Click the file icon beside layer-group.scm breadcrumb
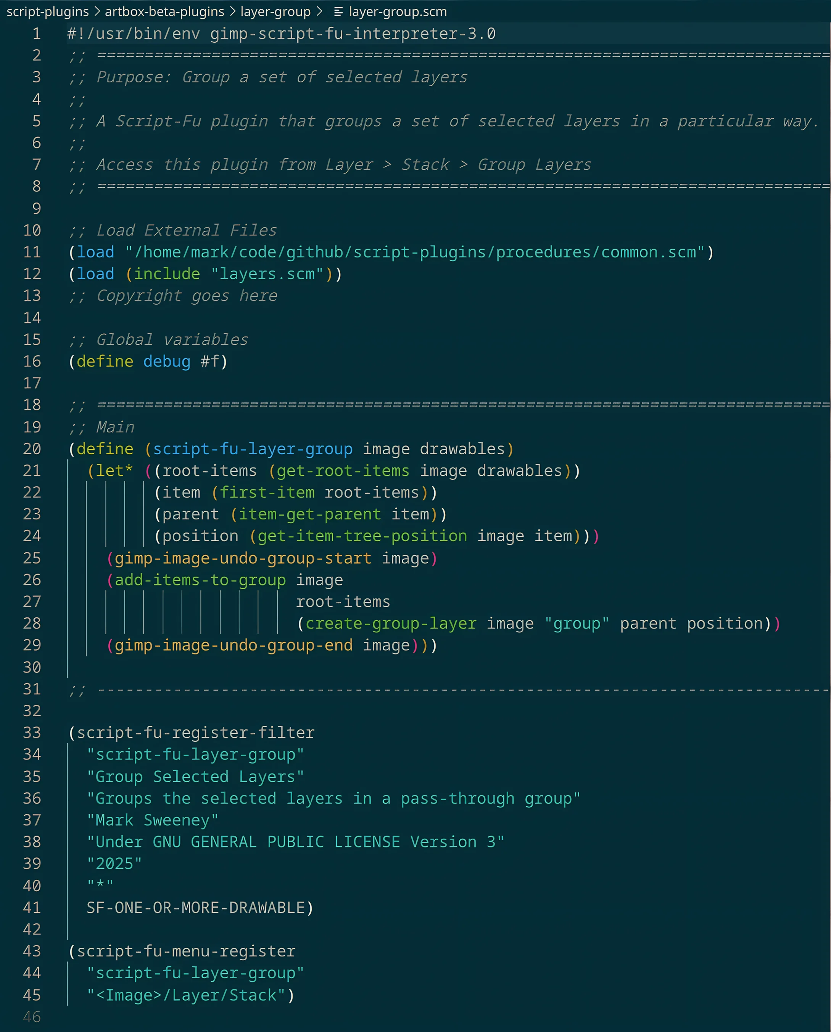The image size is (831, 1032). [338, 12]
